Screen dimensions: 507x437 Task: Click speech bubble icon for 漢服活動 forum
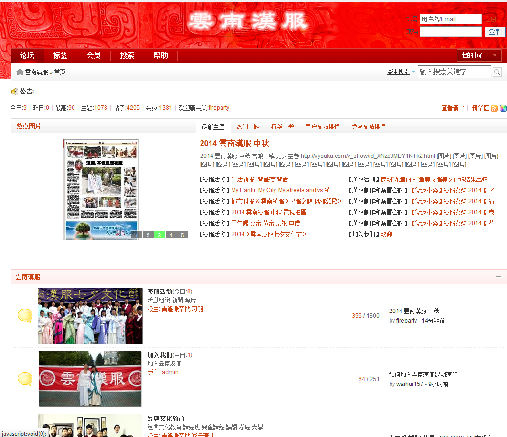25,315
